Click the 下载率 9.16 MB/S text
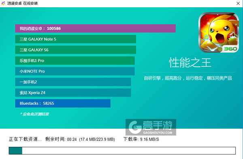Viewport: 243px width, 159px height. point(141,139)
